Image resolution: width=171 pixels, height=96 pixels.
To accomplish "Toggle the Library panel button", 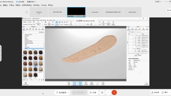I will (x=75, y=83).
